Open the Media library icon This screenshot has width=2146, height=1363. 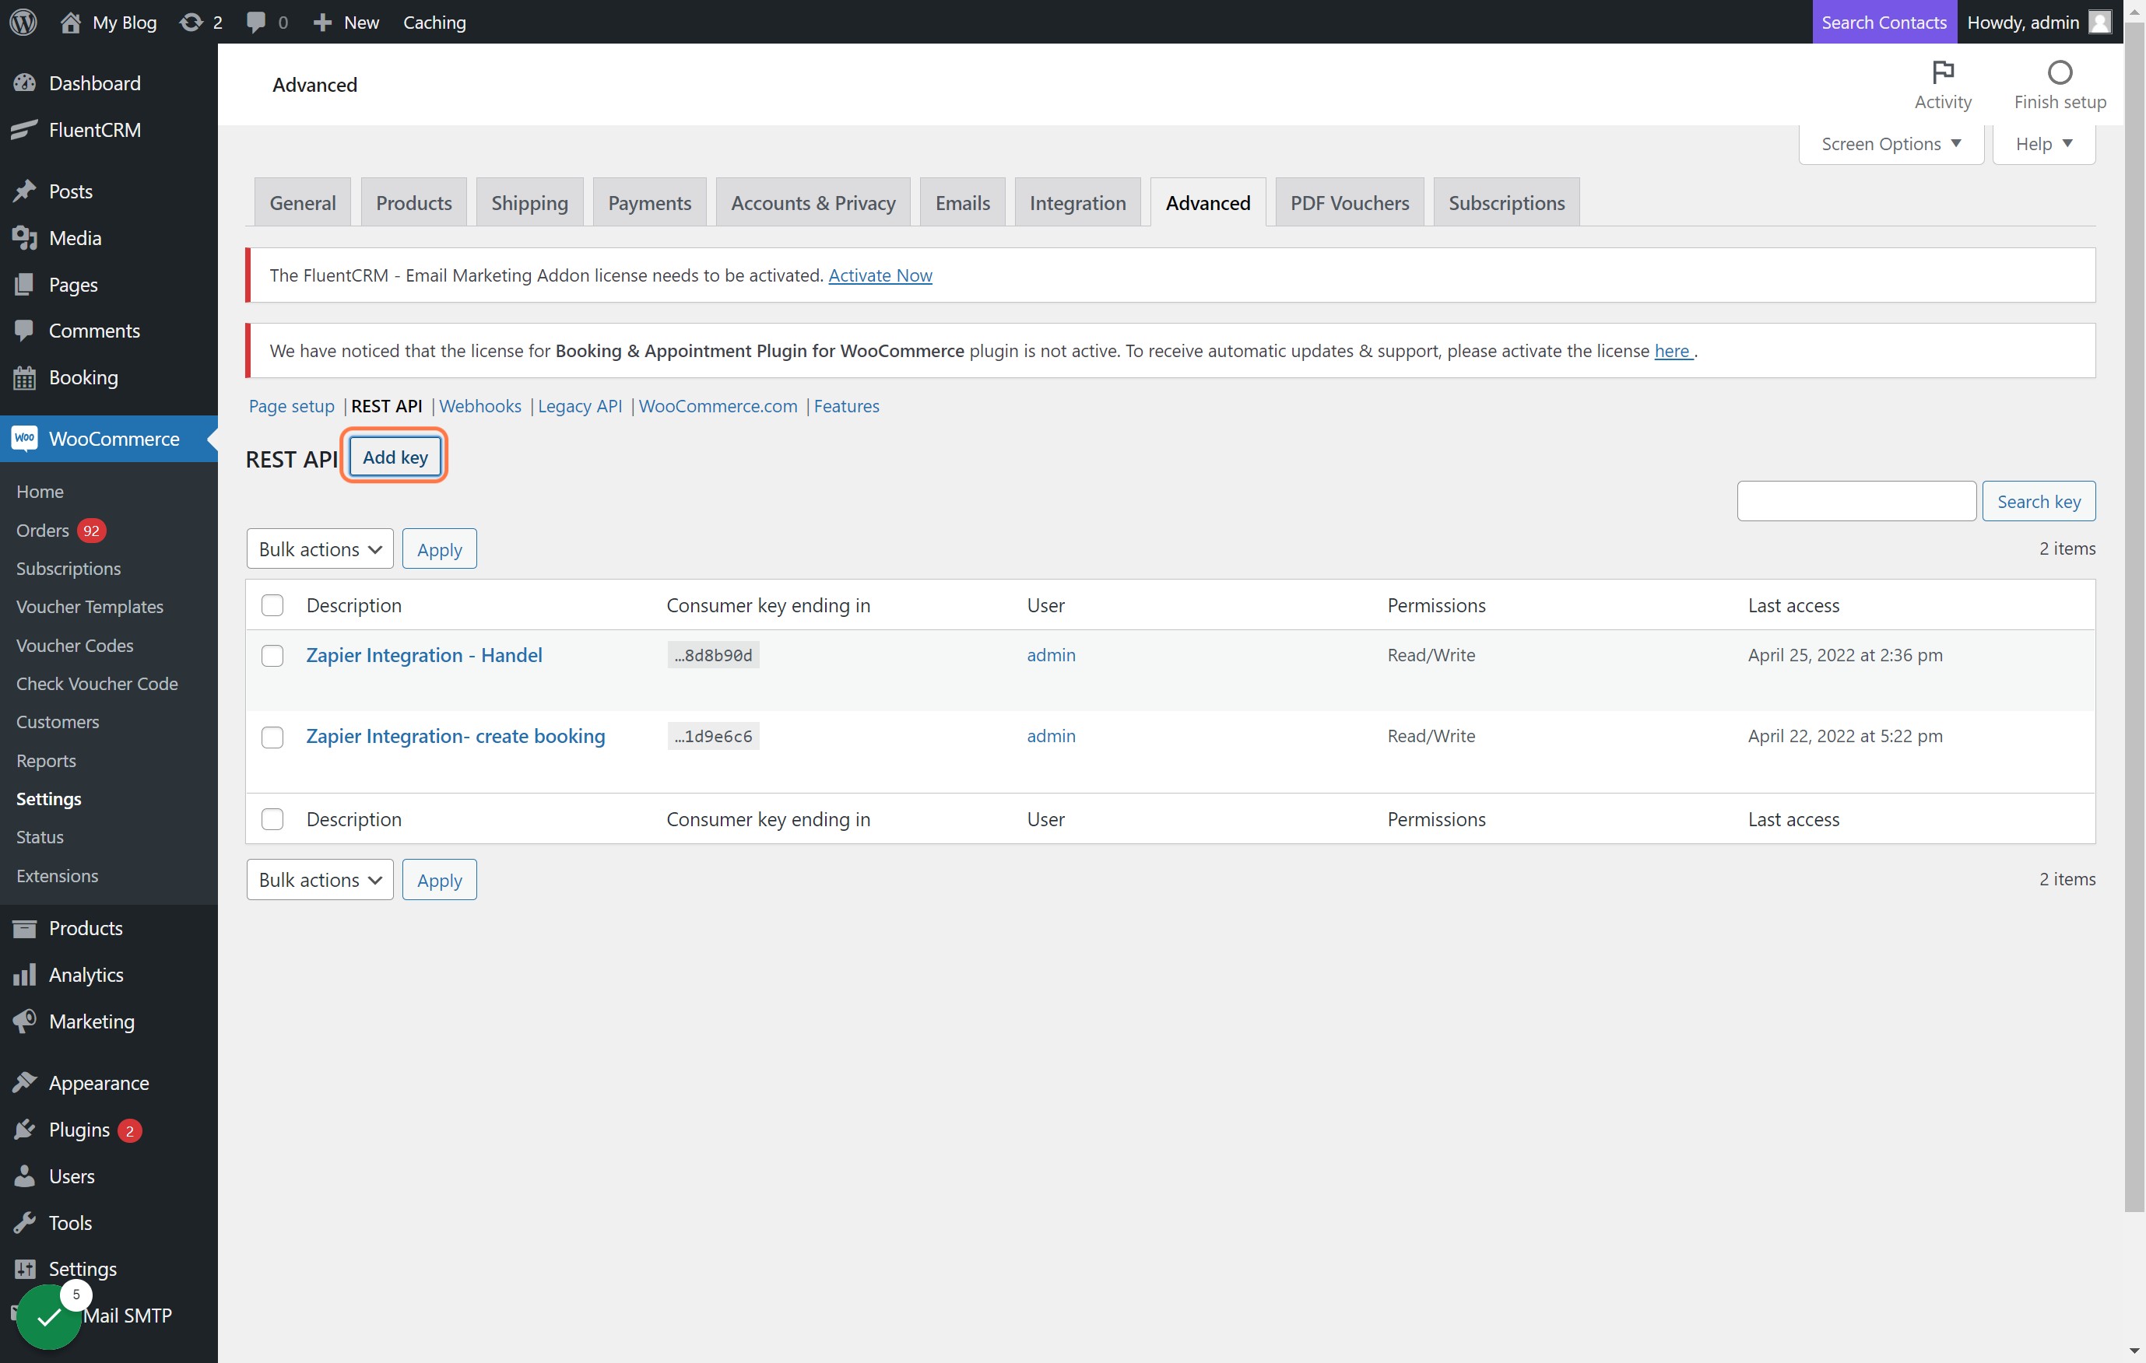[25, 238]
